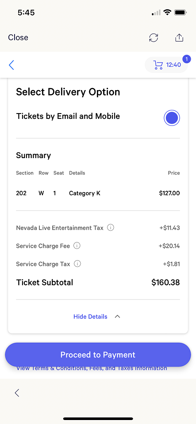Screen dimensions: 196x424
Task: Tap the battery status icon
Action: coord(180,12)
